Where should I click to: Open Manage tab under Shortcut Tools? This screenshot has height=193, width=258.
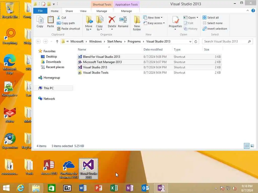(102, 11)
